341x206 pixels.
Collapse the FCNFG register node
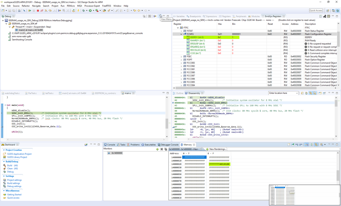tap(181, 34)
